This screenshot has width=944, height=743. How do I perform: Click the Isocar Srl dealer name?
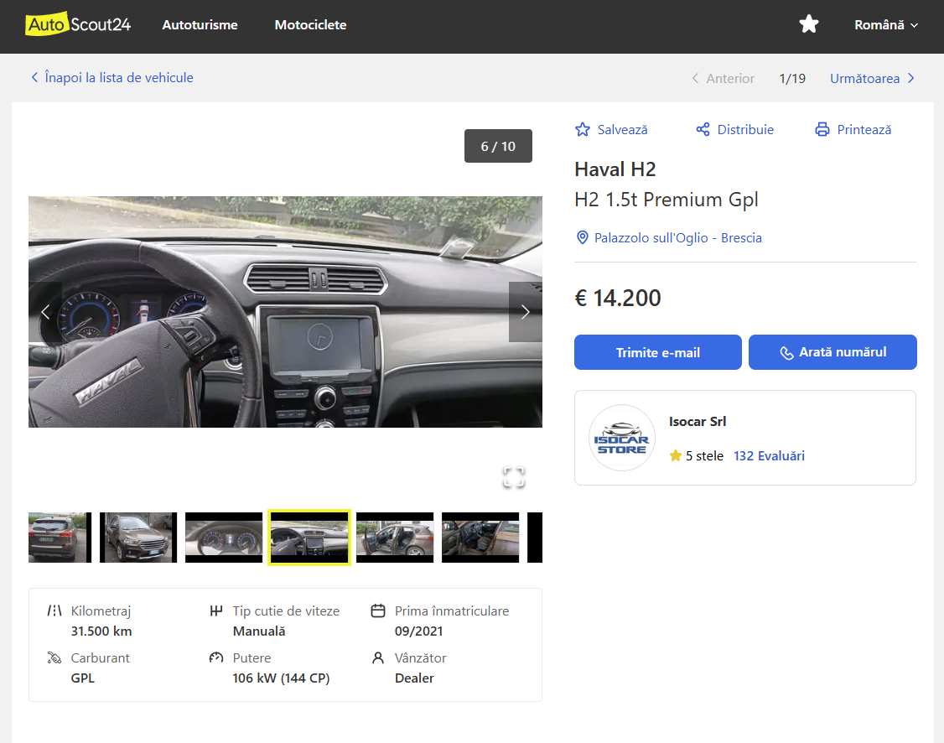coord(698,422)
